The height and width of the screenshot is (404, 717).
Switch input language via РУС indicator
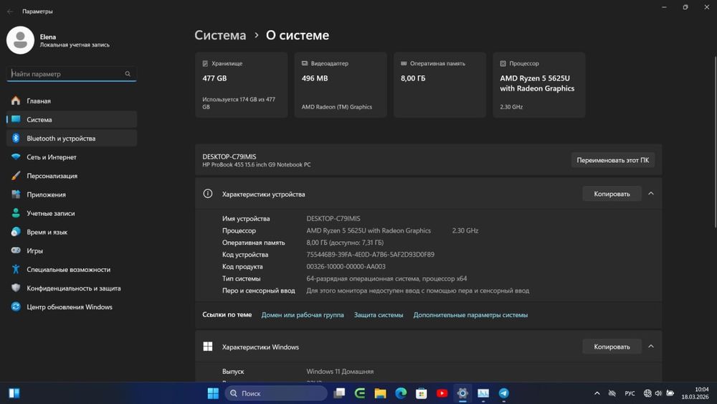tap(630, 393)
